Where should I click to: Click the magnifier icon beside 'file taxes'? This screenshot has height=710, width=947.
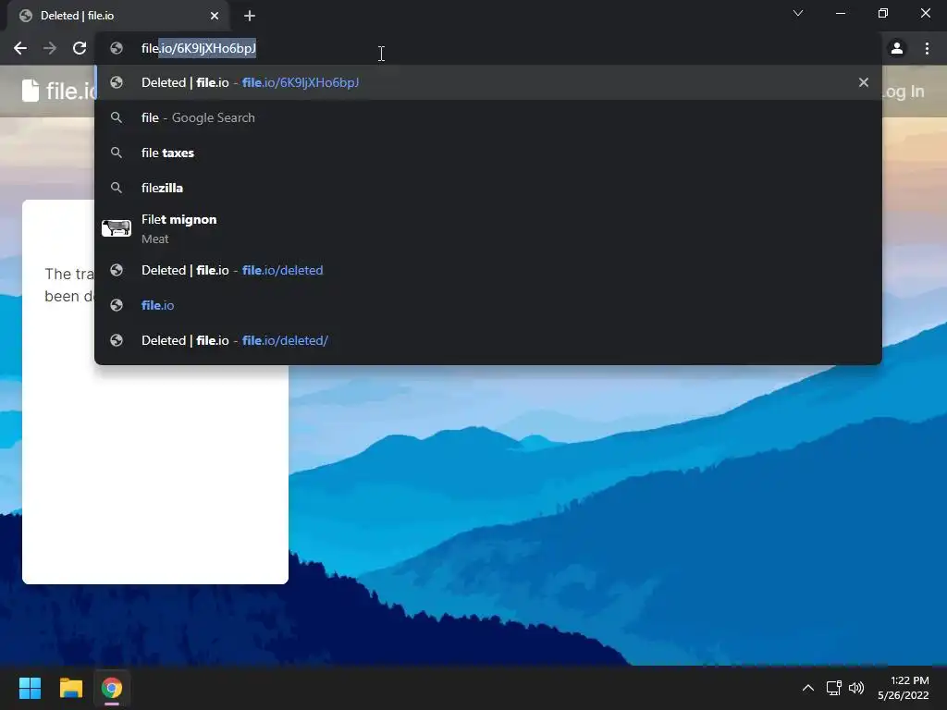tap(117, 153)
